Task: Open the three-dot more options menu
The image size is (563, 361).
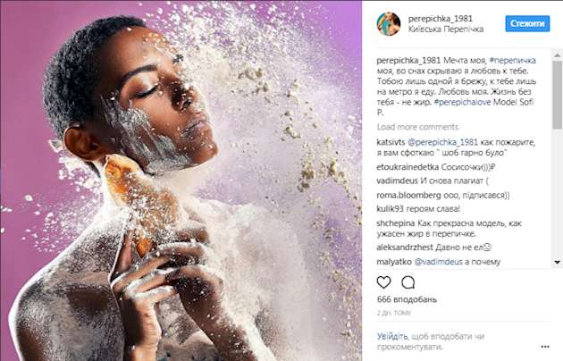Action: pyautogui.click(x=545, y=347)
